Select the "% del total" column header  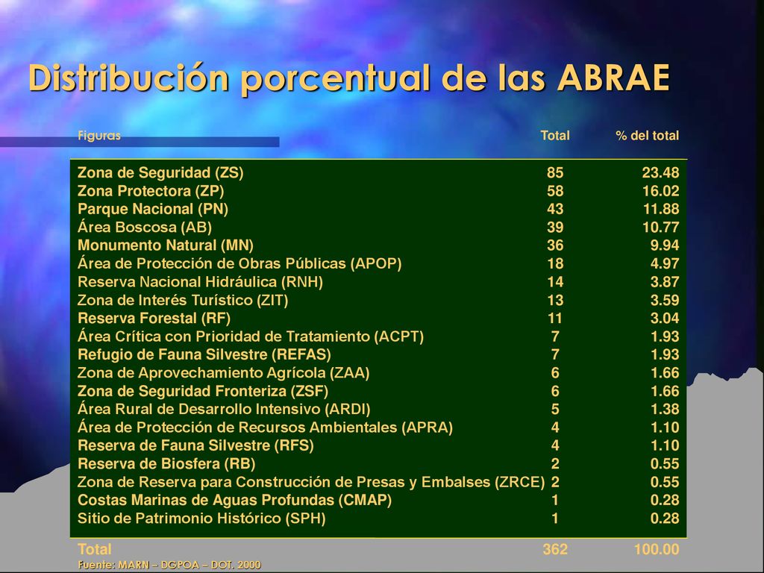pos(647,136)
